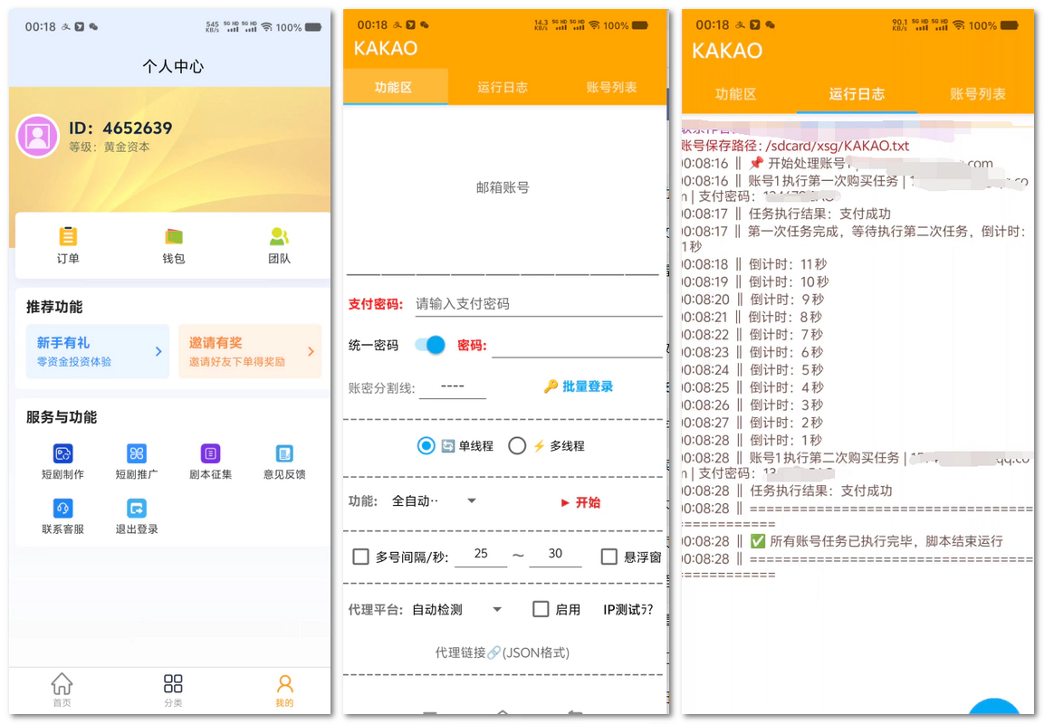Image resolution: width=1044 pixels, height=724 pixels.
Task: Toggle the 统一密码 switch
Action: pyautogui.click(x=430, y=345)
